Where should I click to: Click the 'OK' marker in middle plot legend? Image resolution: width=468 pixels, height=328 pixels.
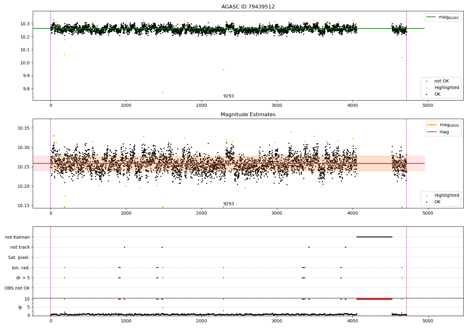pyautogui.click(x=427, y=202)
